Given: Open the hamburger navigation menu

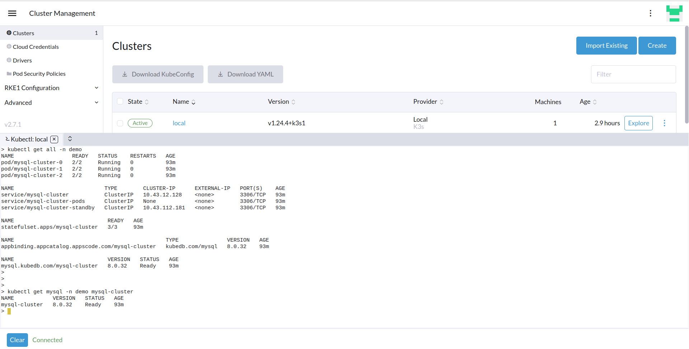Looking at the screenshot, I should [12, 13].
